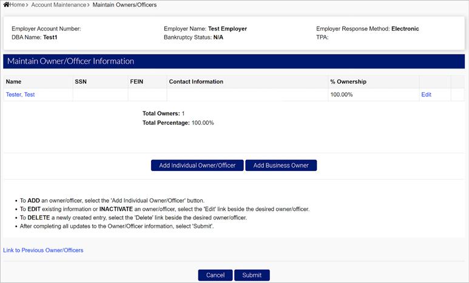
Task: Click the Contact Information column header
Action: [196, 81]
